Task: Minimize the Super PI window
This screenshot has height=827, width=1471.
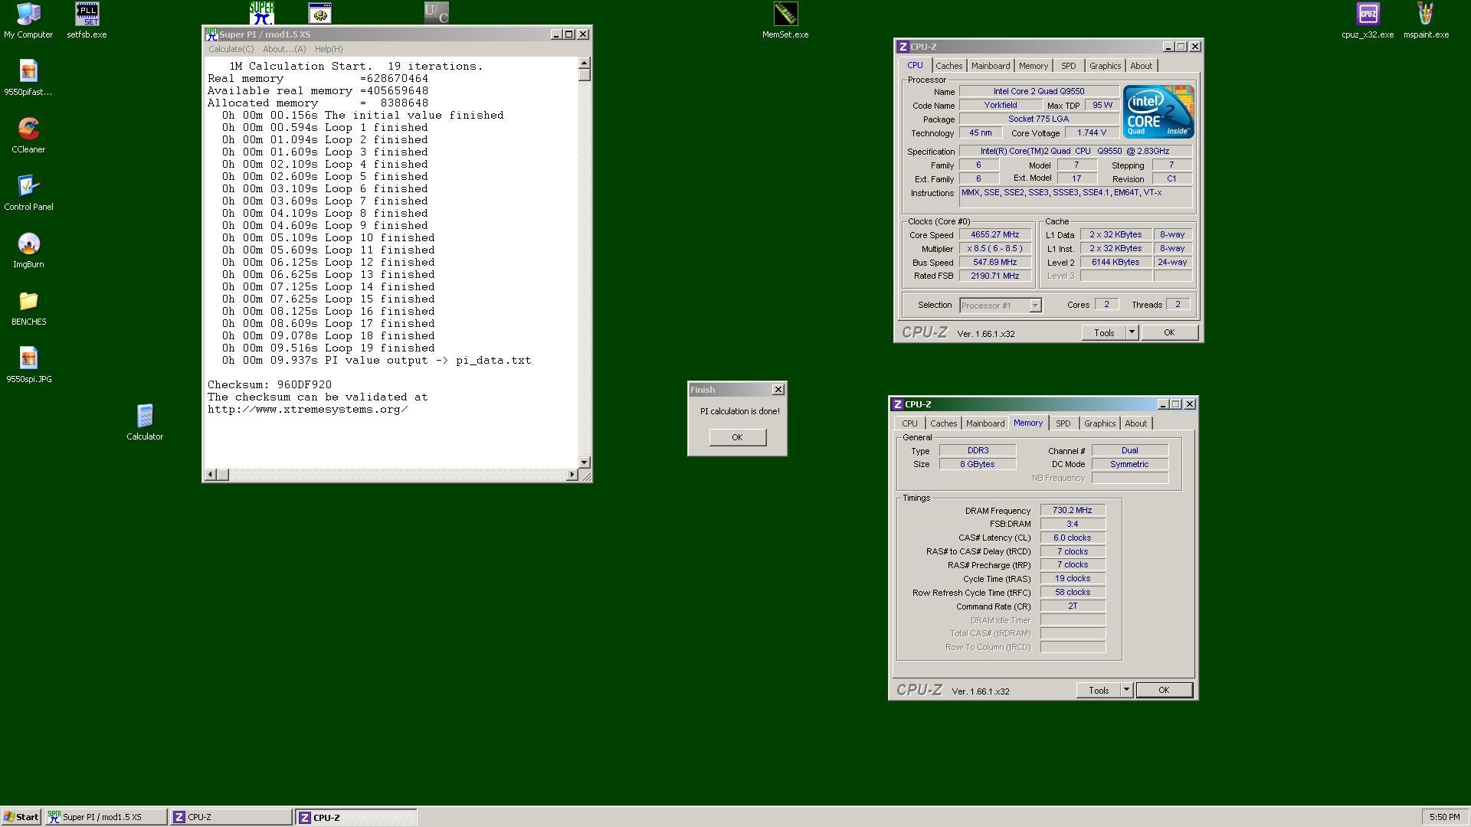Action: (x=555, y=34)
